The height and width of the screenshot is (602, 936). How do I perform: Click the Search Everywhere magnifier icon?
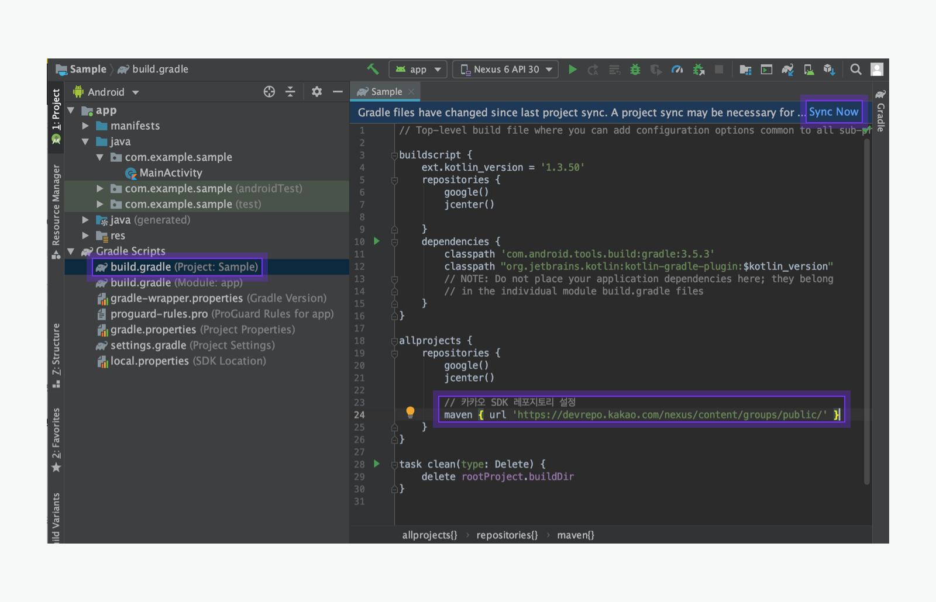[x=855, y=70]
